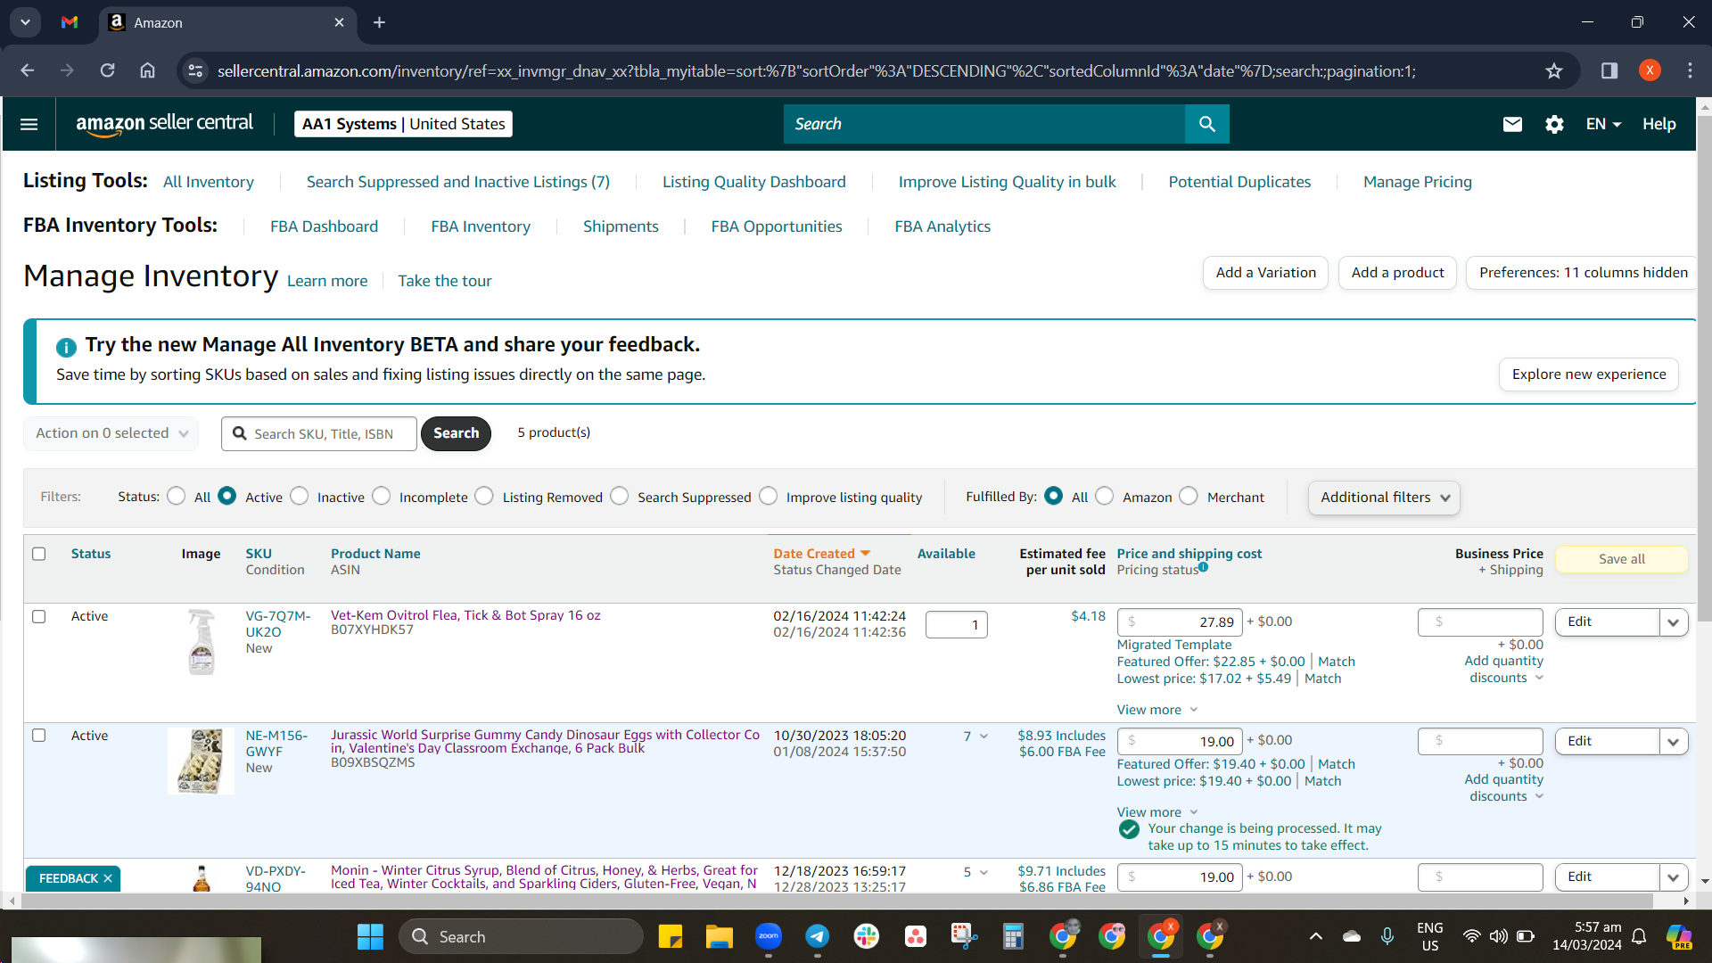Open the Seller Central hamburger menu
Viewport: 1712px width, 963px height.
(x=29, y=124)
